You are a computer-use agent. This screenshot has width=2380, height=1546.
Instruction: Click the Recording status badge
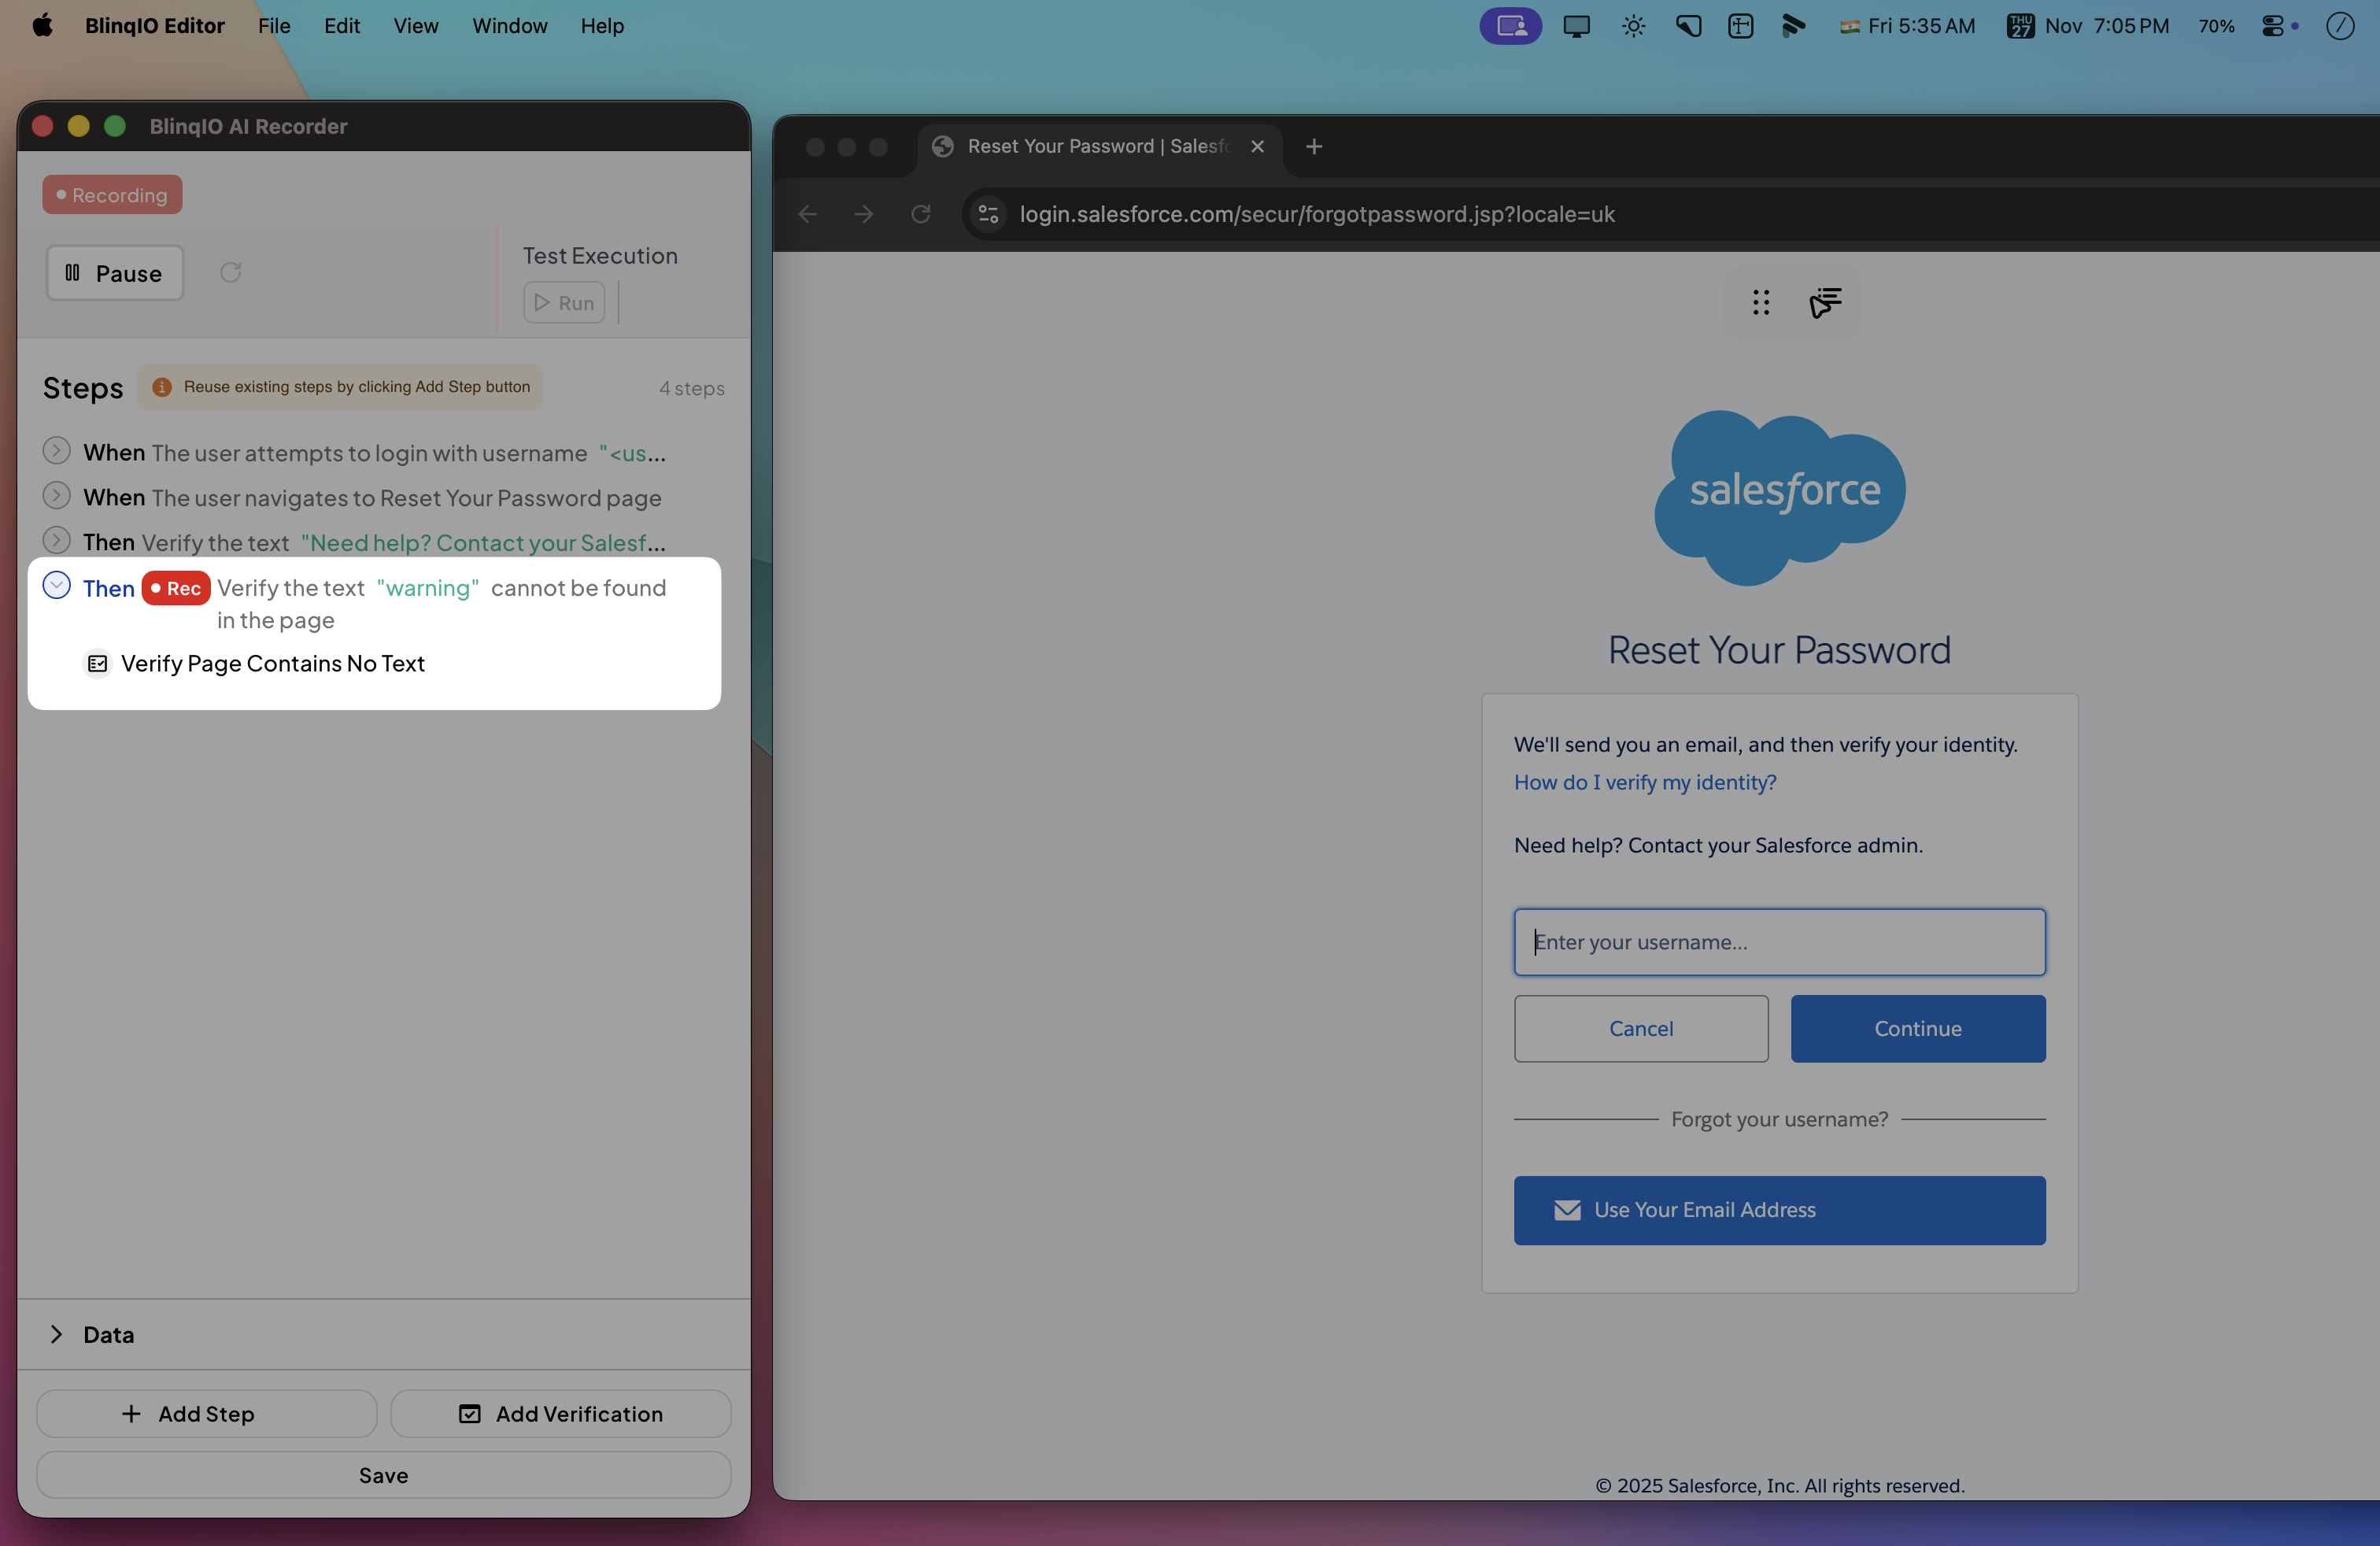[112, 195]
